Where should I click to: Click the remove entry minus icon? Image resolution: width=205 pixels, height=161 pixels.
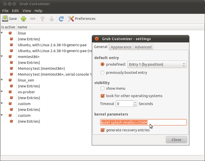pos(33,19)
